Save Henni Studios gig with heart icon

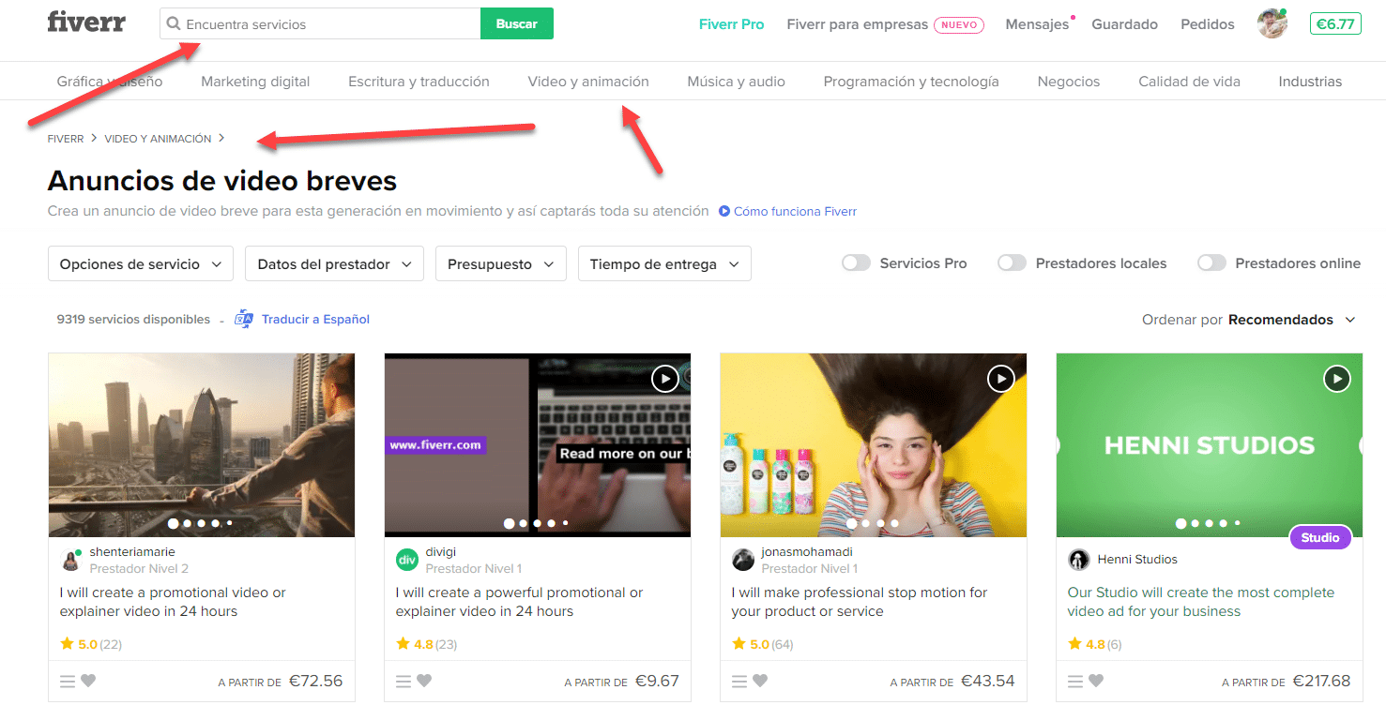coord(1096,682)
